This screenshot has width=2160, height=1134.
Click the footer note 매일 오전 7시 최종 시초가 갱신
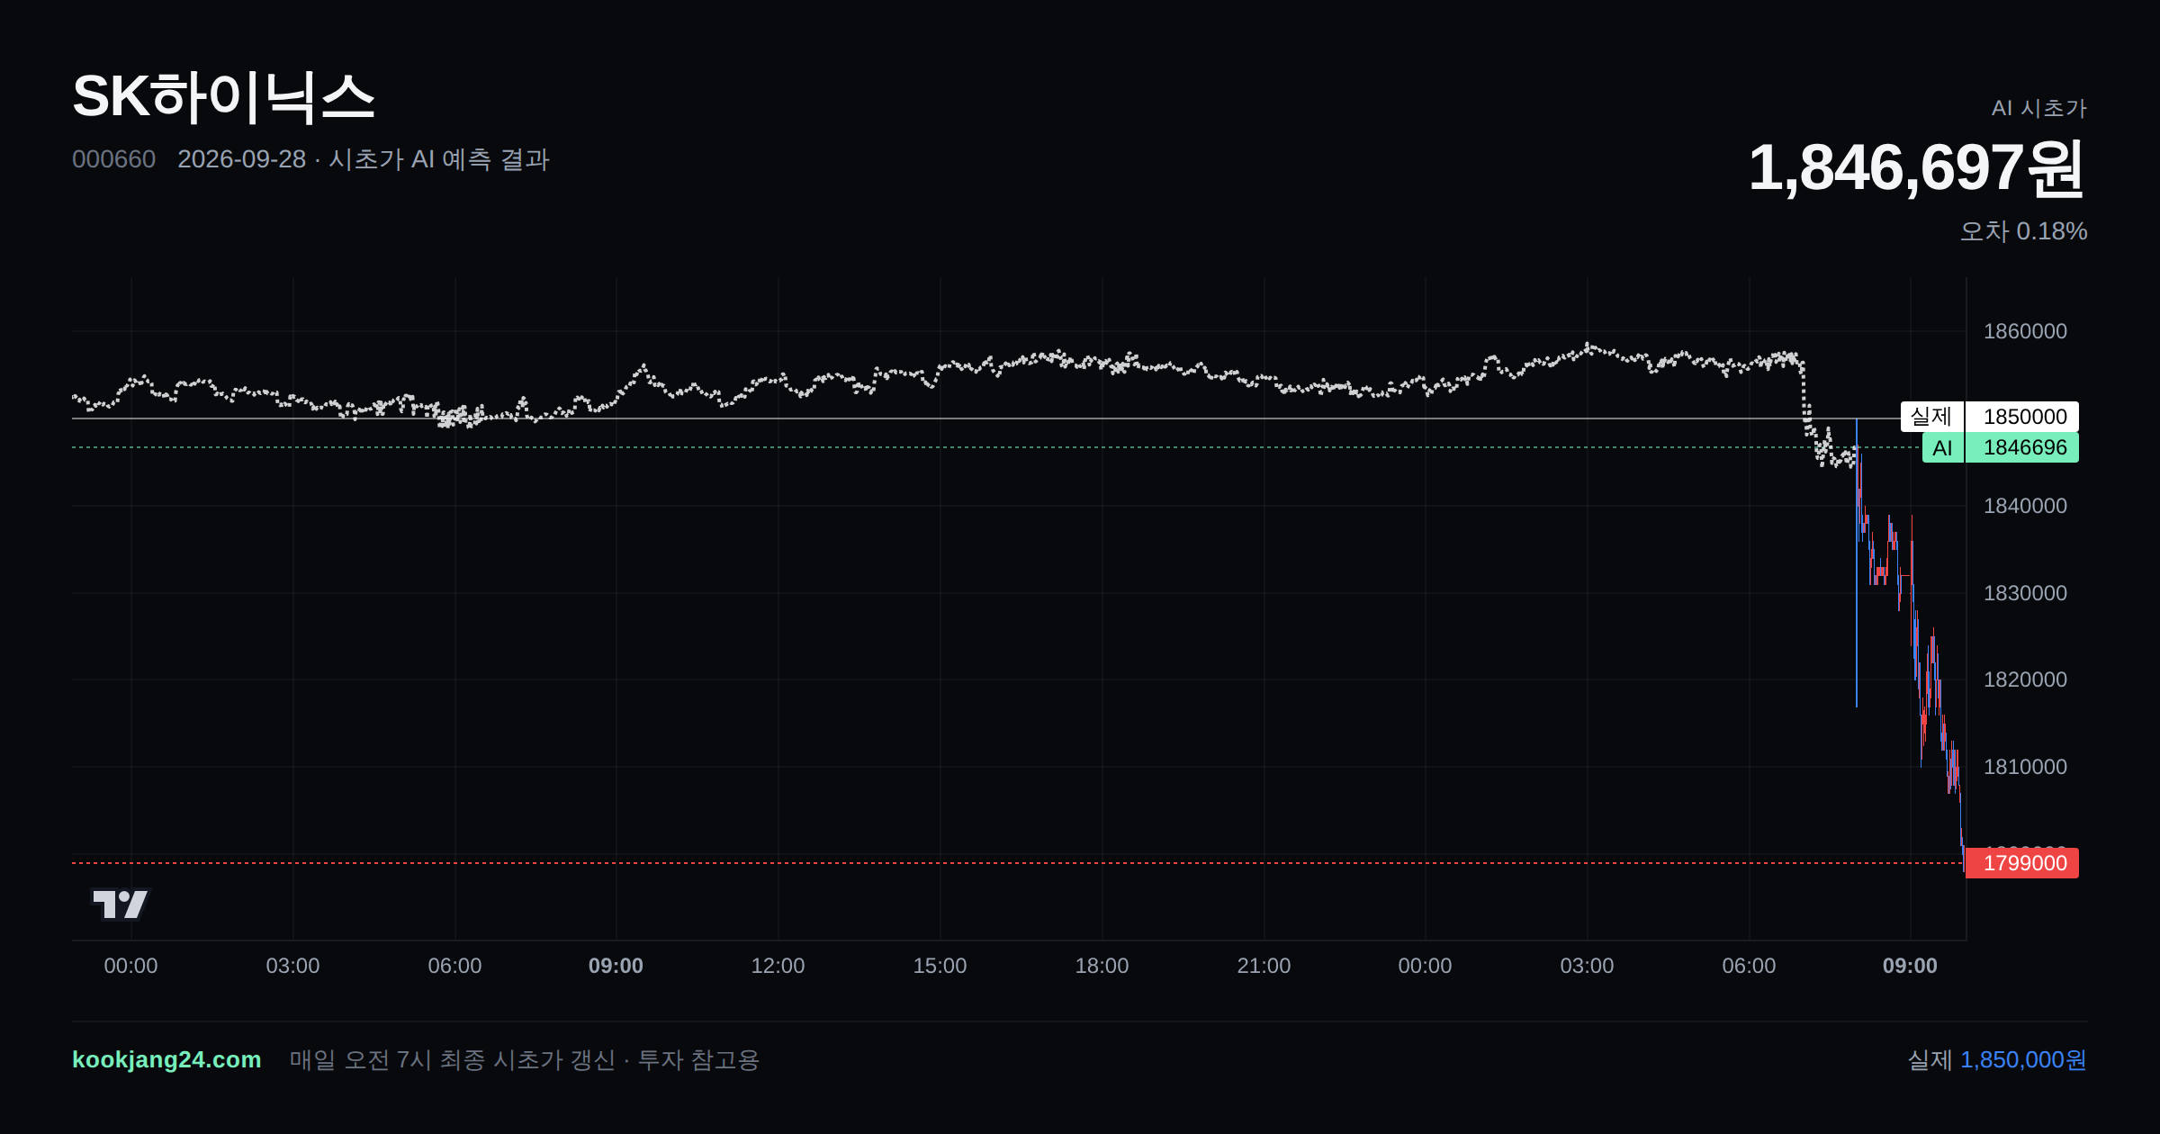tap(453, 1059)
